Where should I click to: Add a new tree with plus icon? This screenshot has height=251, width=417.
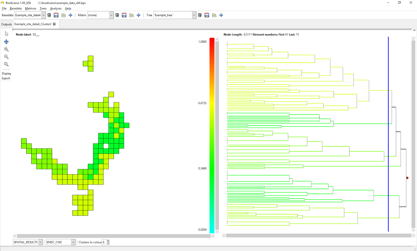click(x=221, y=15)
